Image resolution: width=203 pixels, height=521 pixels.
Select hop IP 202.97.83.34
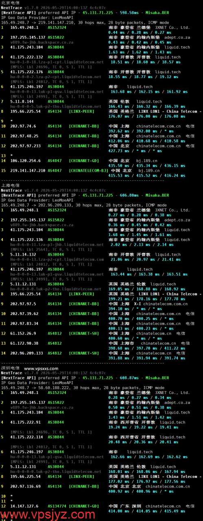coord(24,324)
